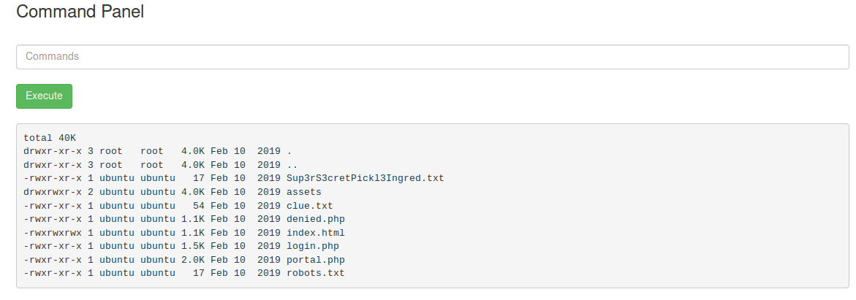
Task: Click the Sup3rS3cretPickl3Ingred.txt filename
Action: pos(365,178)
